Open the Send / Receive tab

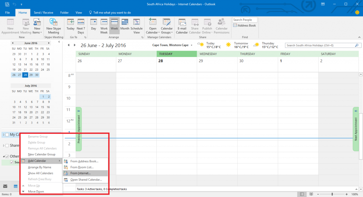(x=44, y=12)
